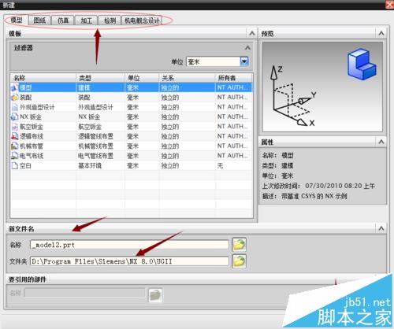The width and height of the screenshot is (394, 329).
Task: Collapse the 预览 panel
Action: click(381, 33)
